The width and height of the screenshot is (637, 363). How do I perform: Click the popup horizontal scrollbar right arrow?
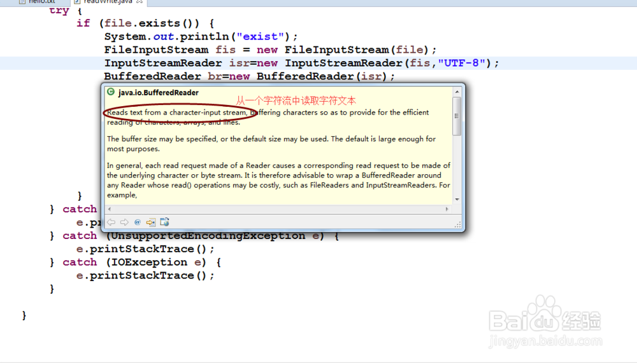(447, 209)
